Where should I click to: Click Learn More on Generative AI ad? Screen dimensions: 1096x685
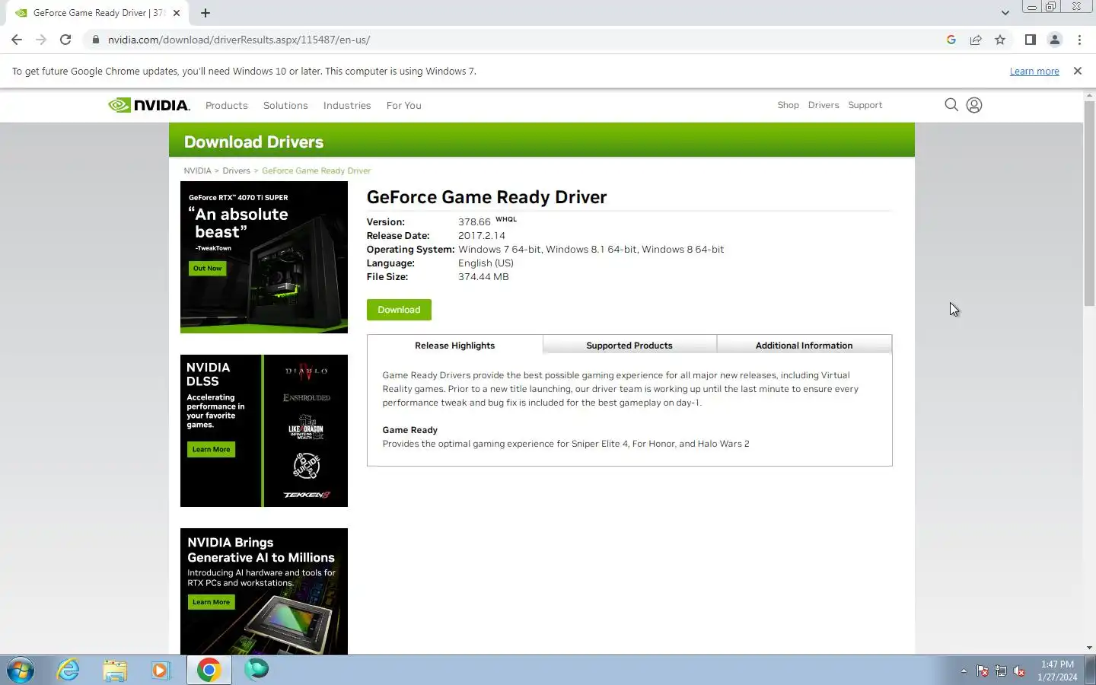pos(211,602)
